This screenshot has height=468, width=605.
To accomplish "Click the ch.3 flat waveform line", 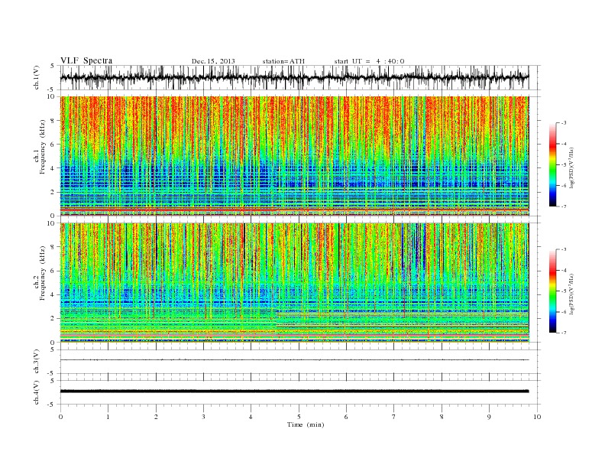I will [x=294, y=360].
